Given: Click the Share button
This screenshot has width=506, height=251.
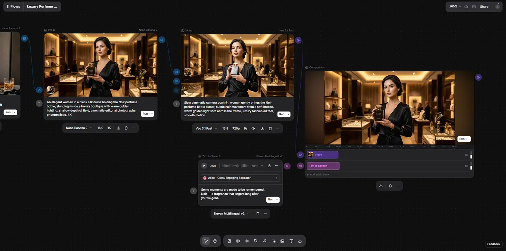Looking at the screenshot, I should (x=484, y=7).
